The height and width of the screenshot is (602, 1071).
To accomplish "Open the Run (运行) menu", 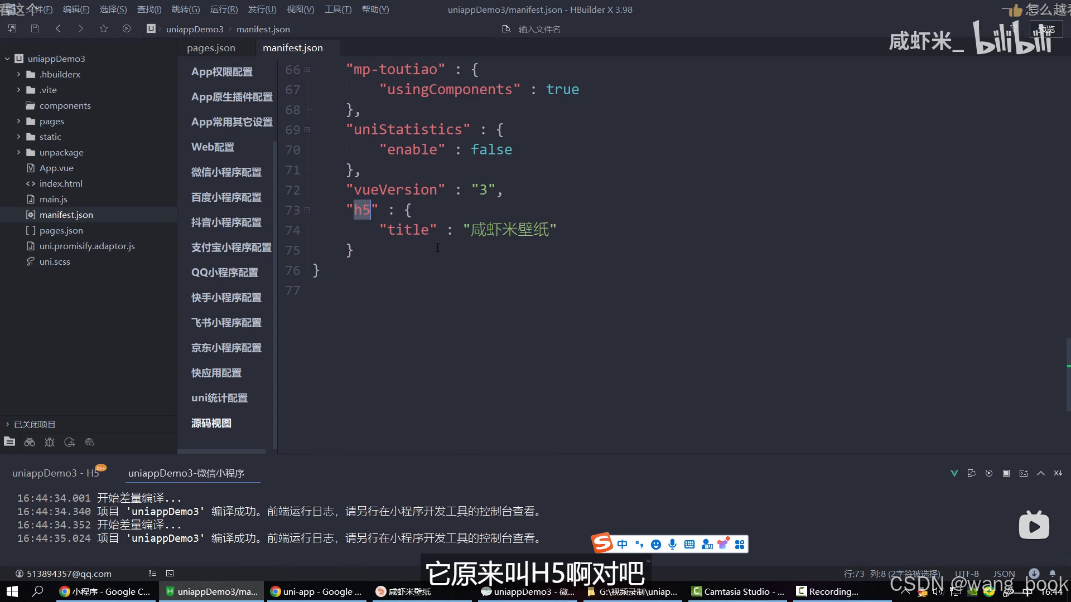I will [224, 9].
